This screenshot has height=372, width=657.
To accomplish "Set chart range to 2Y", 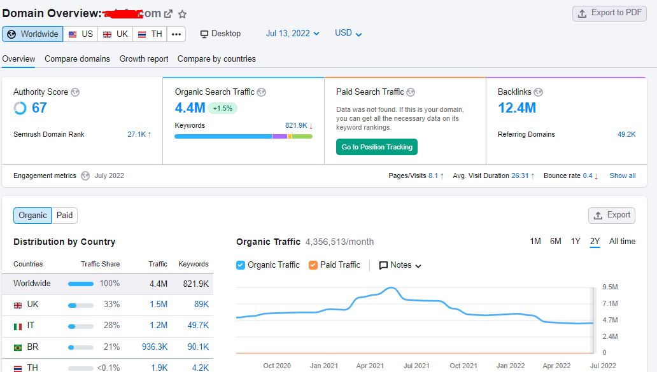I will (595, 242).
